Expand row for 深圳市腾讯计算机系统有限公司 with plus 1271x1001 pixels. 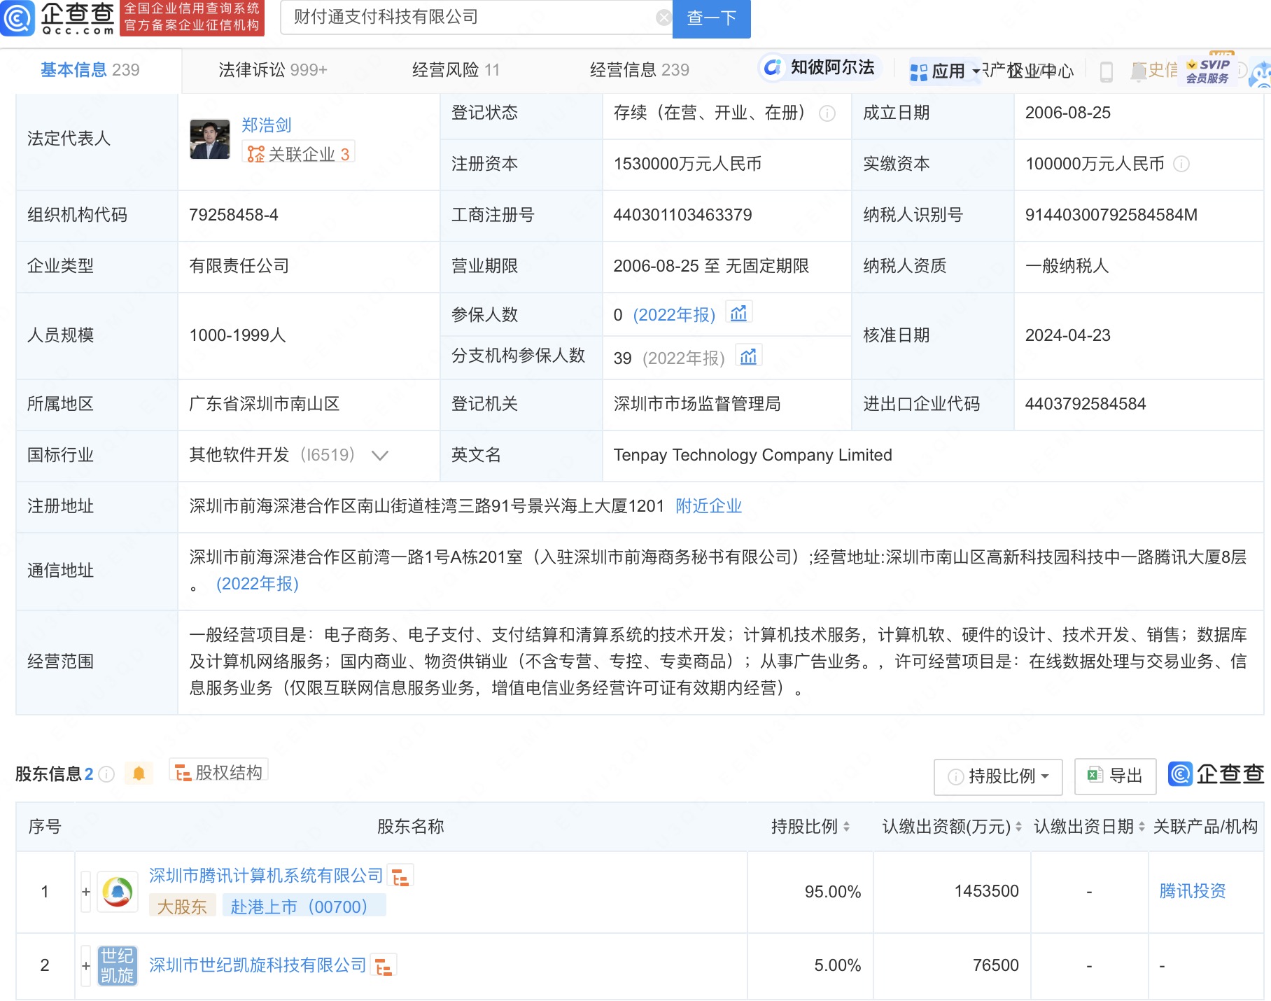(86, 892)
